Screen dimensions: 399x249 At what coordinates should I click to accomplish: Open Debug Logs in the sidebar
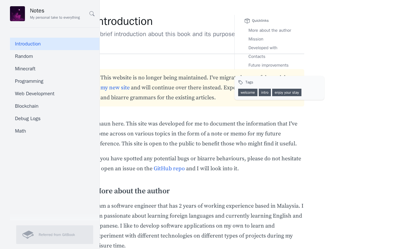pos(28,119)
